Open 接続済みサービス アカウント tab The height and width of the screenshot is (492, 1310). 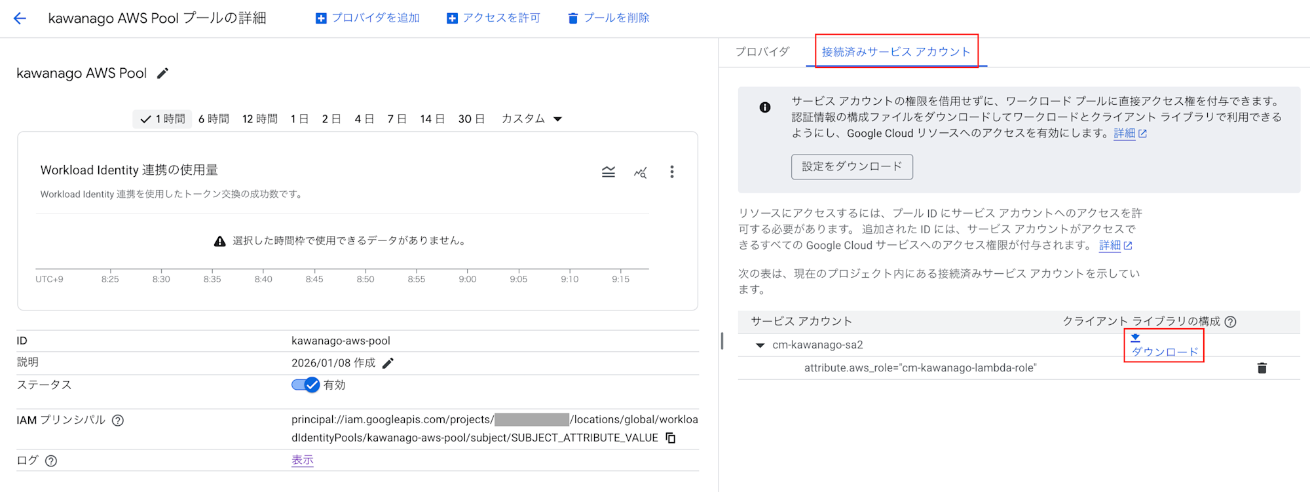(x=895, y=52)
